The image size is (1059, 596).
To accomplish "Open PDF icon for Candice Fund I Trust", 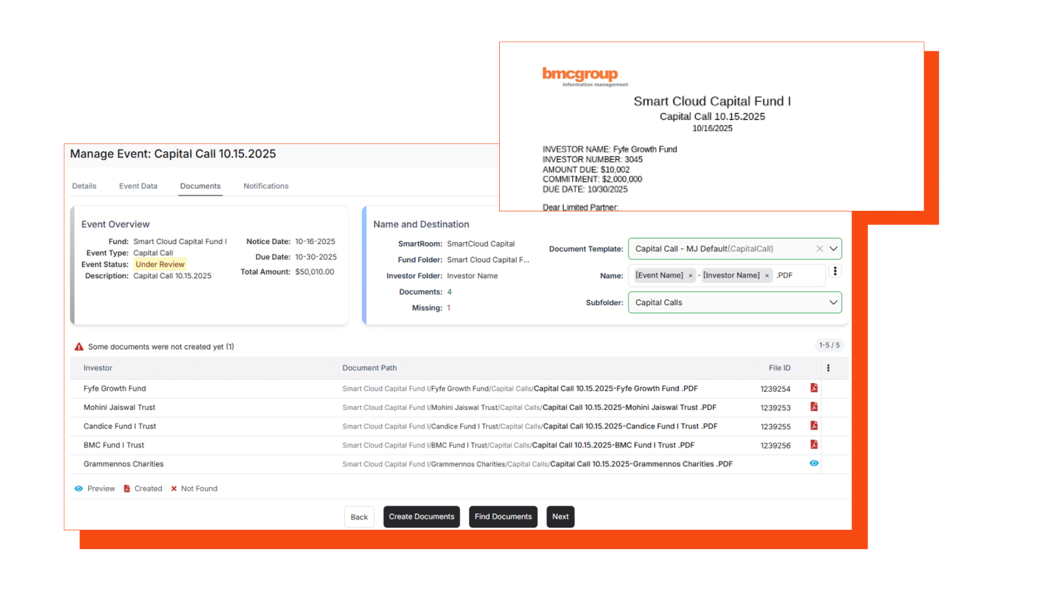I will [x=814, y=425].
